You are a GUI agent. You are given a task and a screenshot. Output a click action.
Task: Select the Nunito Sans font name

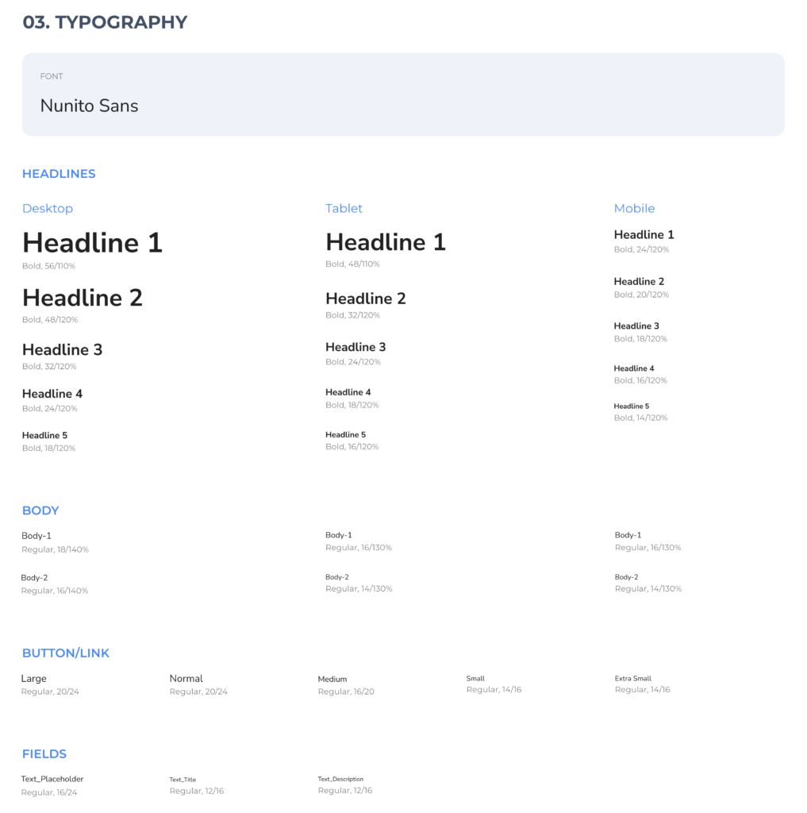pyautogui.click(x=89, y=106)
